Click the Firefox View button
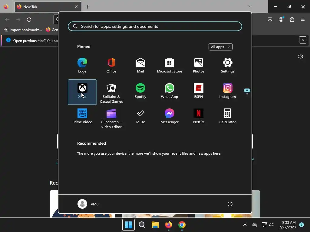310x232 pixels. (6, 7)
